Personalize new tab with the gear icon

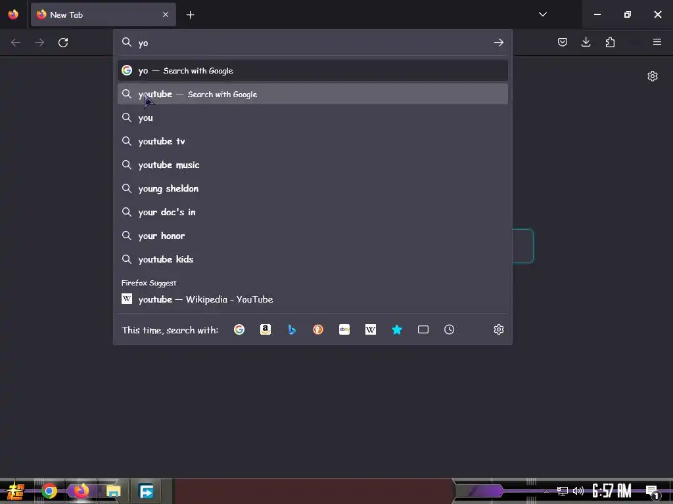[653, 76]
